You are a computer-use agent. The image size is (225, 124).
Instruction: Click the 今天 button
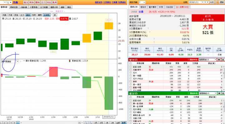click(212, 2)
